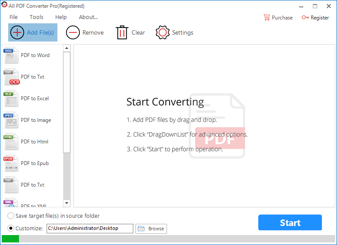Select the 'PDF to Html' text
Screen dimensions: 337x245
35,142
